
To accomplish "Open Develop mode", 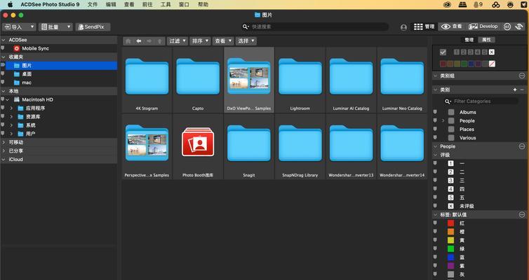I will 483,27.
